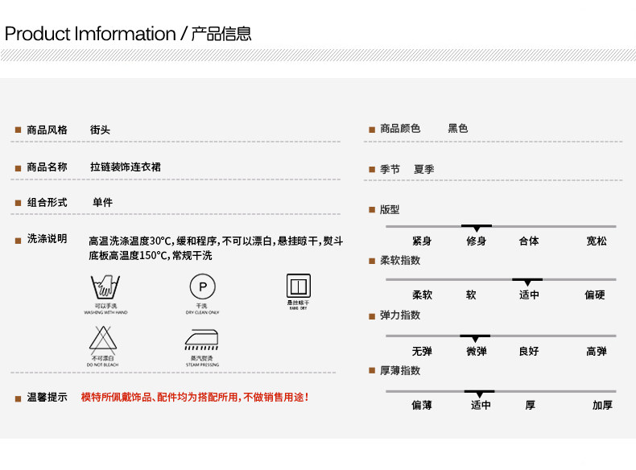Click the 商品名称 label
The image size is (636, 470).
[47, 167]
